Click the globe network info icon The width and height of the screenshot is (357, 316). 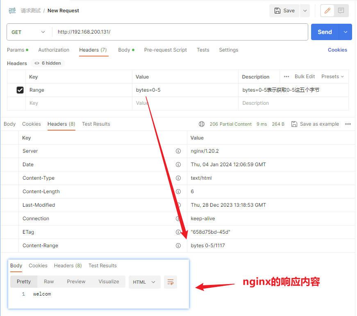[x=202, y=124]
